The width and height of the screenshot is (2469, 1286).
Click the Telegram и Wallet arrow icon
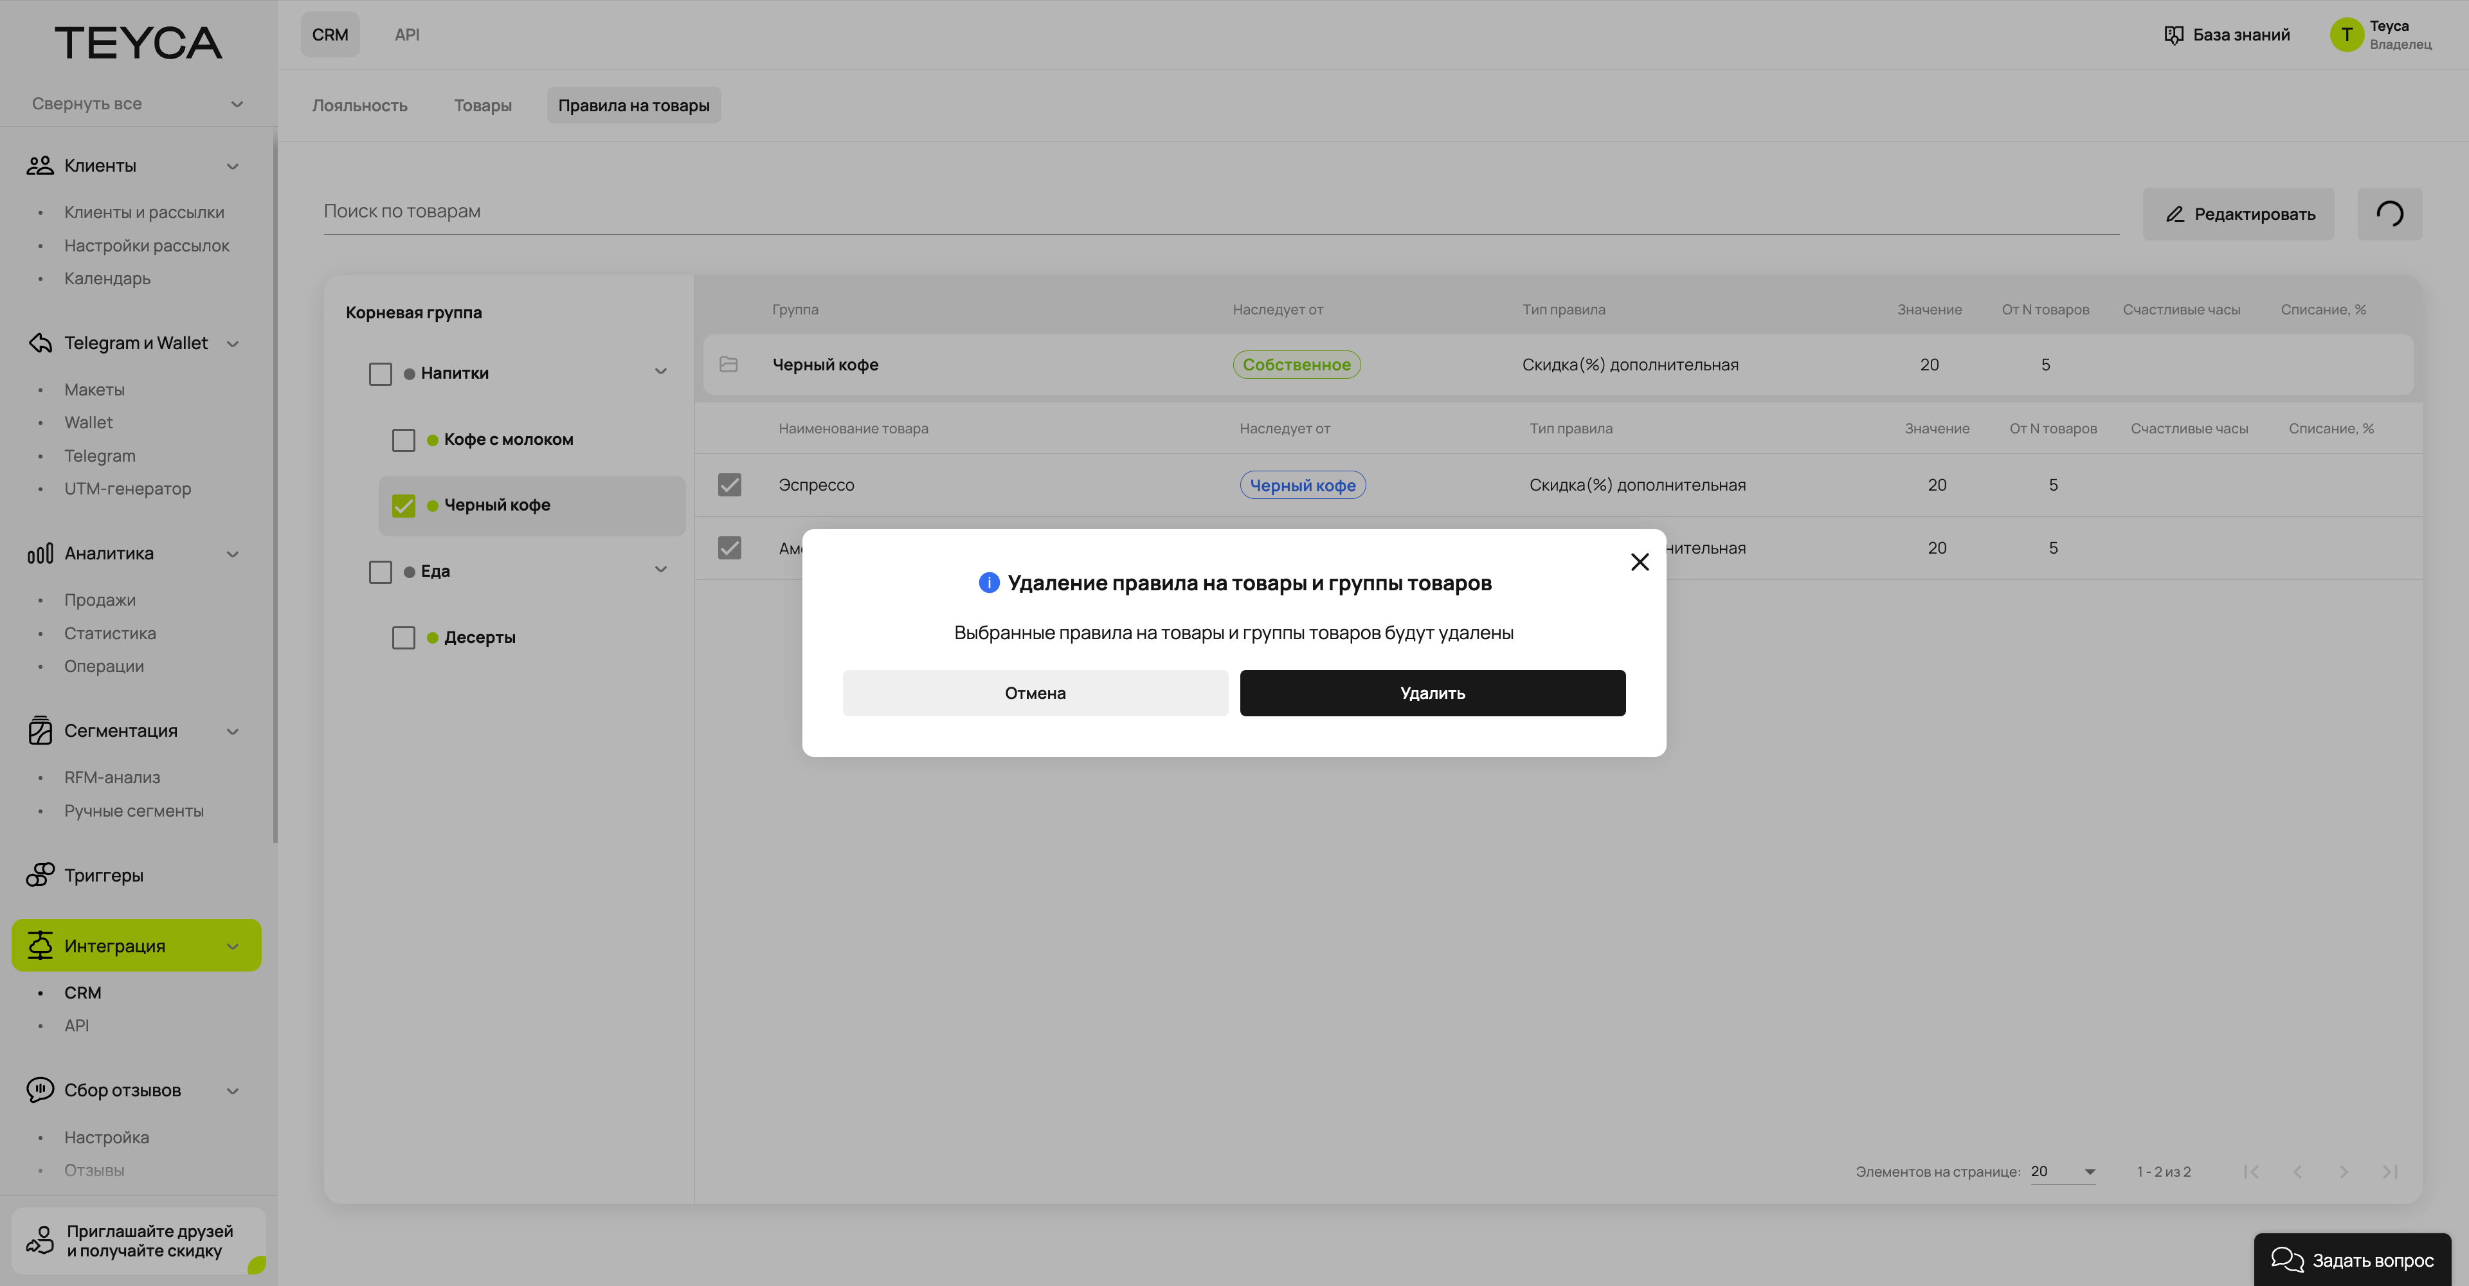39,343
